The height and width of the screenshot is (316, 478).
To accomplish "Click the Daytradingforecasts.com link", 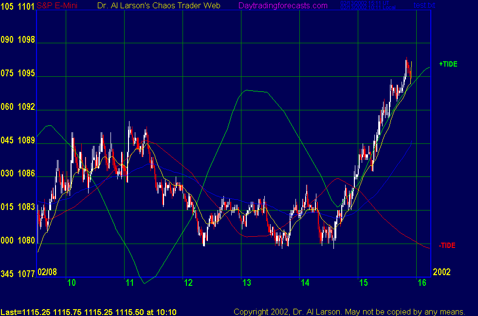I will click(x=282, y=6).
